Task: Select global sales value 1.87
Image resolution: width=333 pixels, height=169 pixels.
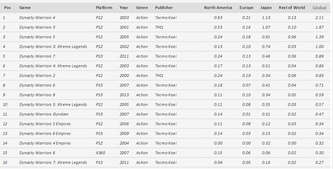Action: pyautogui.click(x=320, y=27)
